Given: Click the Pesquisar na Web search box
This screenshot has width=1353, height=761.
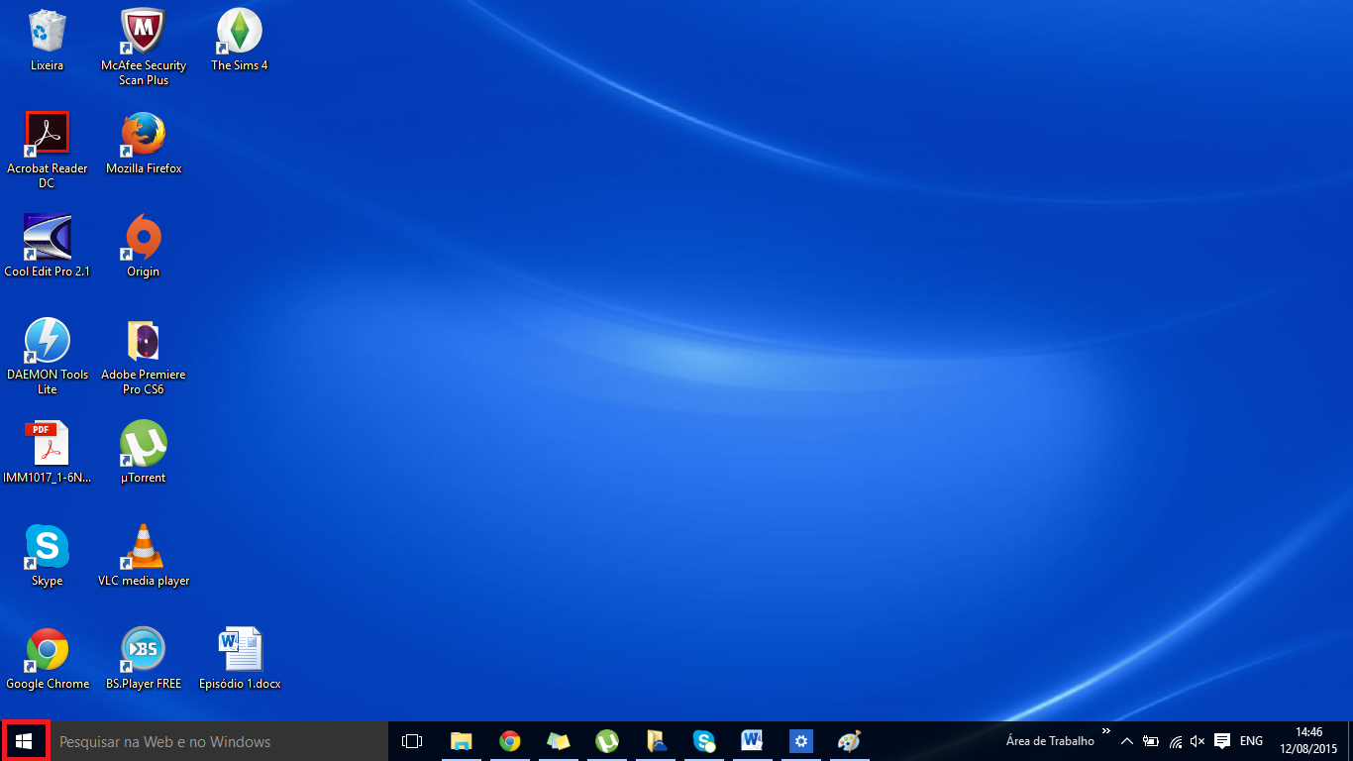Looking at the screenshot, I should [x=219, y=741].
